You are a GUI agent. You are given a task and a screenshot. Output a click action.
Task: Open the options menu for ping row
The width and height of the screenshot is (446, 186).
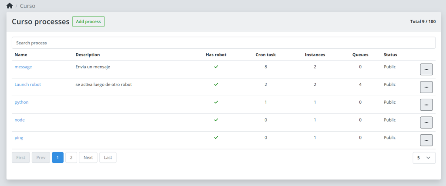426,140
